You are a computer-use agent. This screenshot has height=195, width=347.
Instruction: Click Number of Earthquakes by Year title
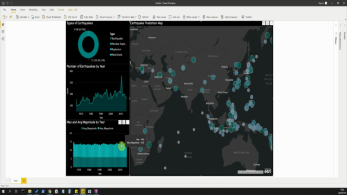86,66
